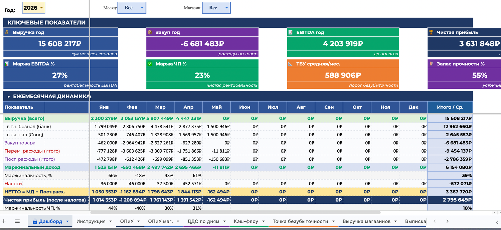Open the Магазин filter dropdown
Viewport: 501px width, 230px height.
click(216, 8)
